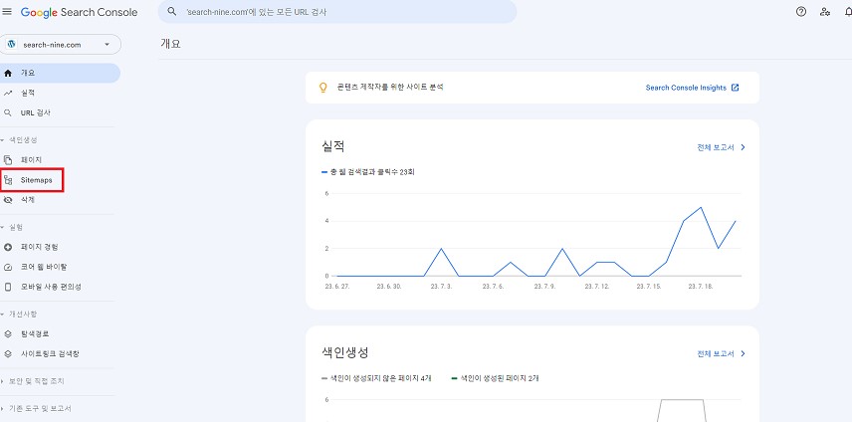The width and height of the screenshot is (852, 422).
Task: Click the 색인이 생성된 페이지 2개 legend
Action: coord(495,378)
